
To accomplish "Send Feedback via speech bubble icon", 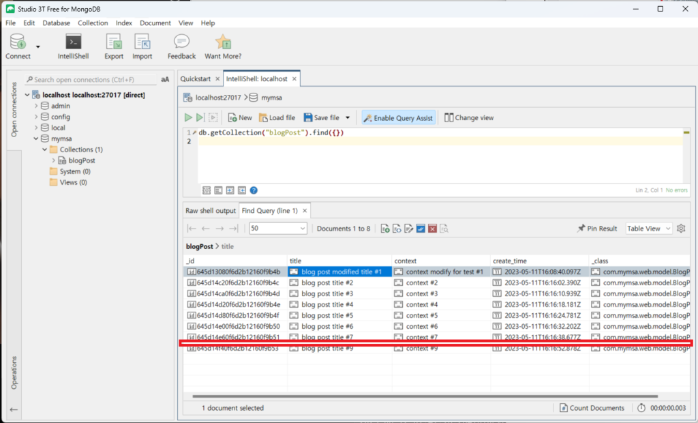I will pos(181,46).
